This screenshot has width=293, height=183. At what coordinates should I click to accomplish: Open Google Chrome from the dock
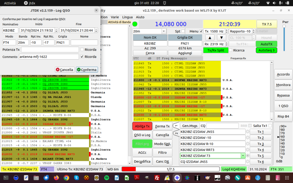66,178
